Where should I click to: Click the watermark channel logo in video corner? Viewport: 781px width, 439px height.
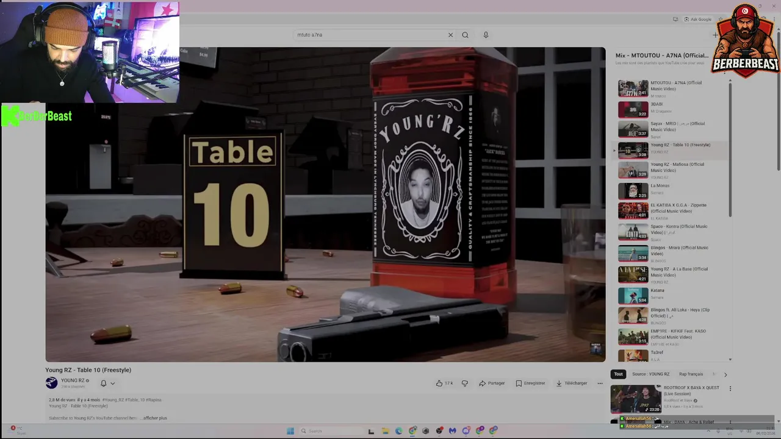(x=596, y=348)
